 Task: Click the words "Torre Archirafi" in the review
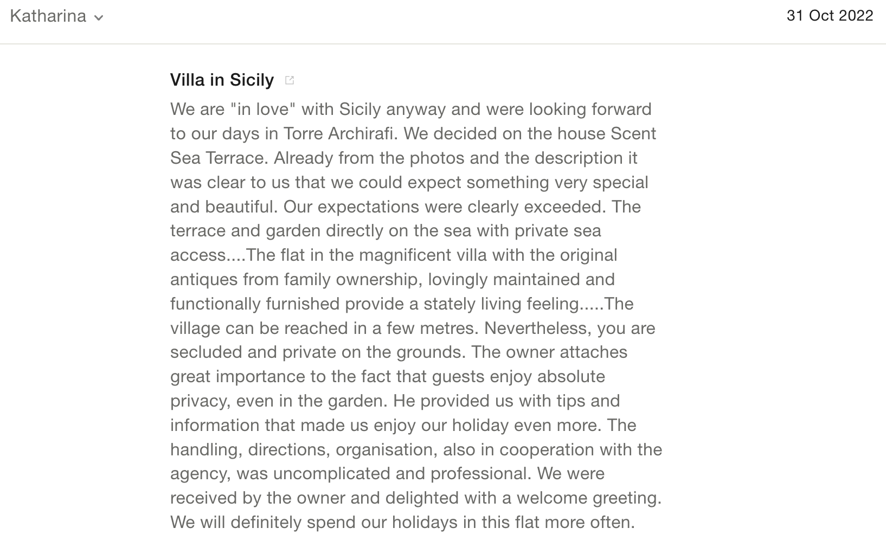338,133
